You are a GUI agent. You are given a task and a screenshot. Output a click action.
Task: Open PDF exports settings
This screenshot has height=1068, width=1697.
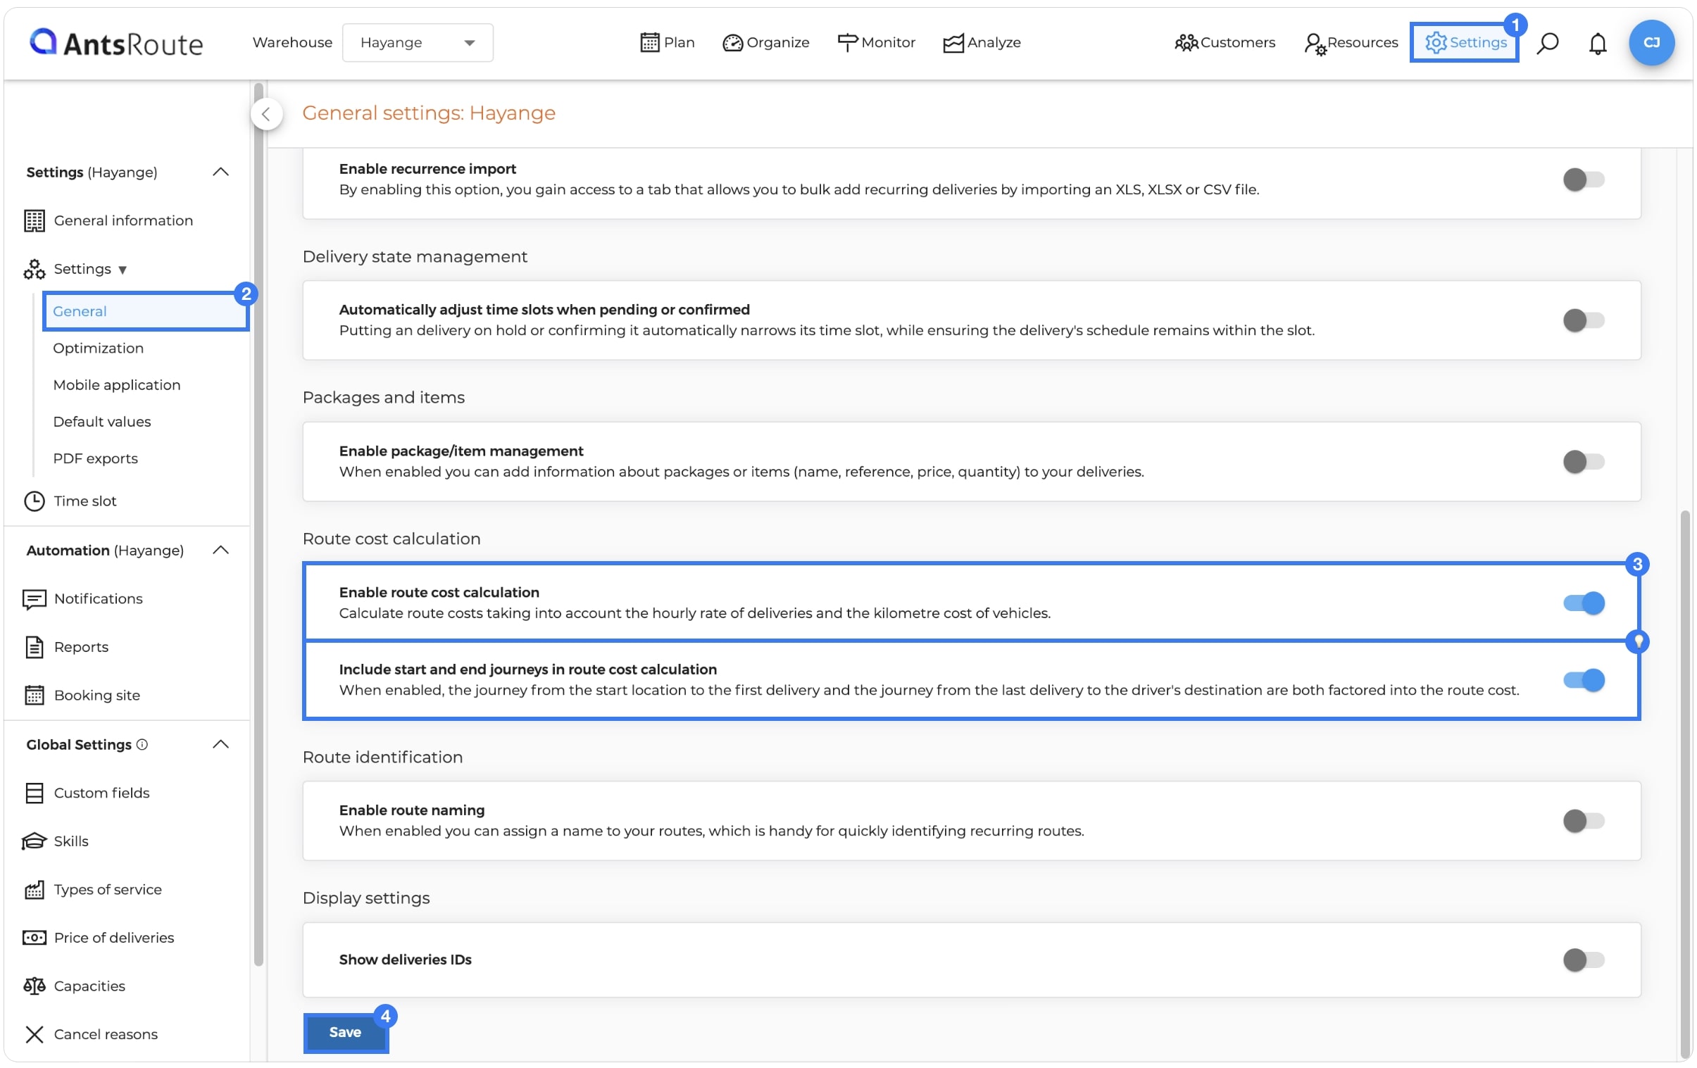click(x=95, y=458)
